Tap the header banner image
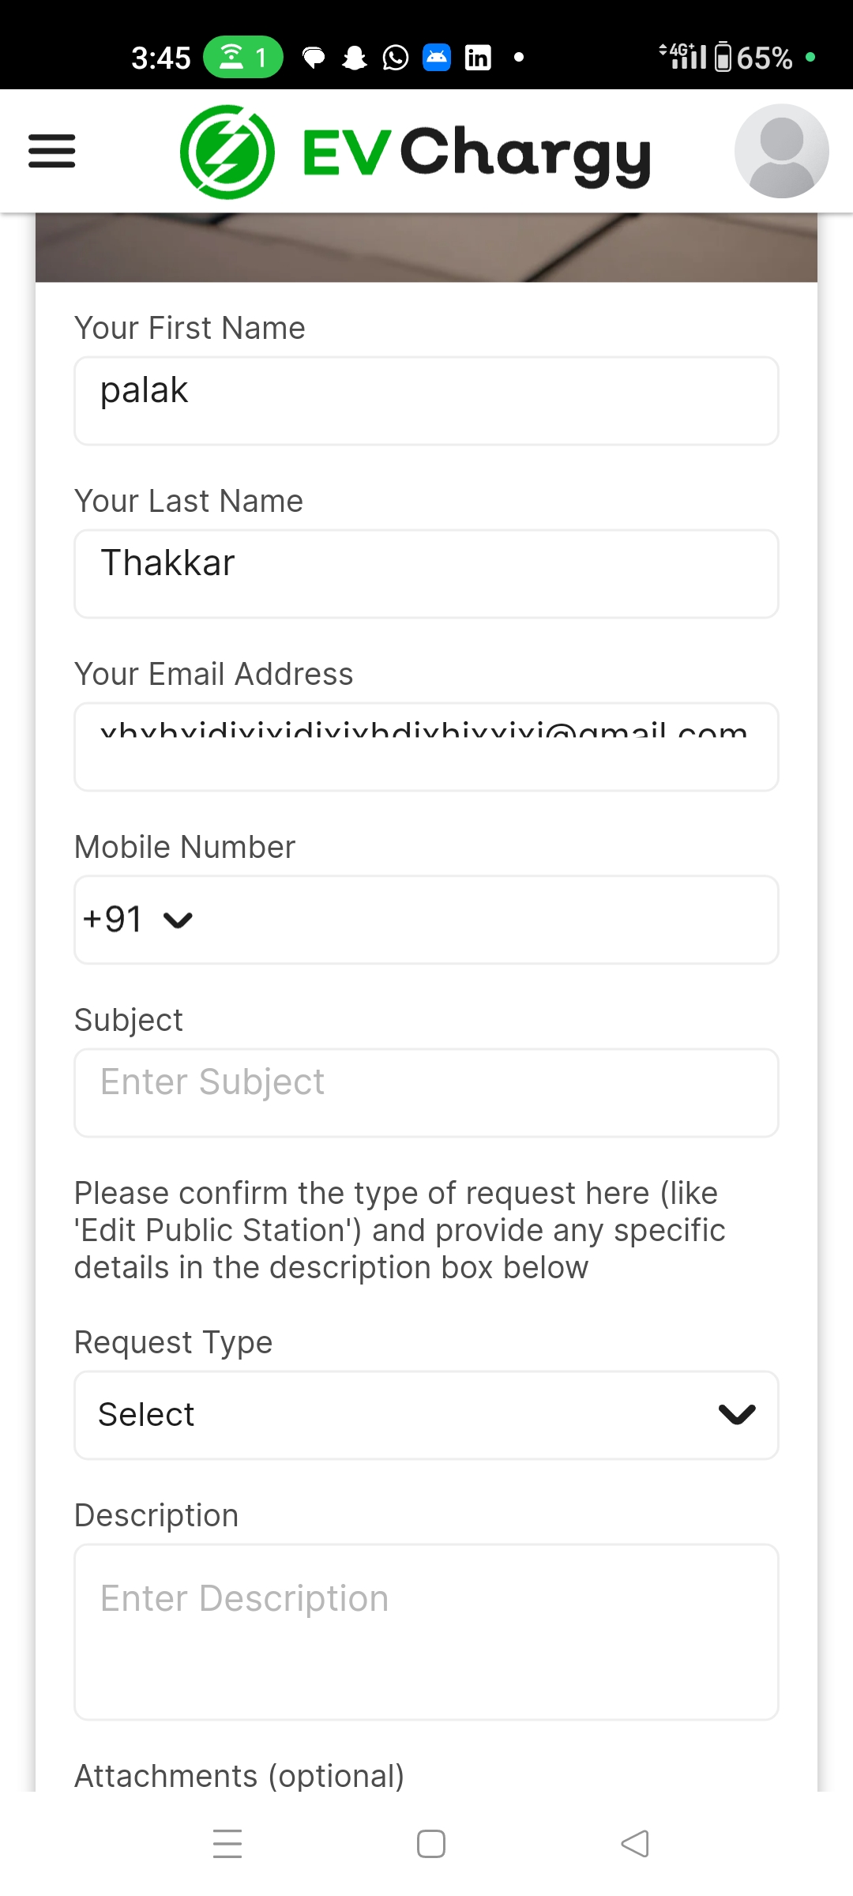 coord(426,247)
